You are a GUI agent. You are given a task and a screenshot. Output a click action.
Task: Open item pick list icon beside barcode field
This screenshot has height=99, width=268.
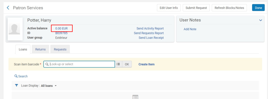[119, 64]
